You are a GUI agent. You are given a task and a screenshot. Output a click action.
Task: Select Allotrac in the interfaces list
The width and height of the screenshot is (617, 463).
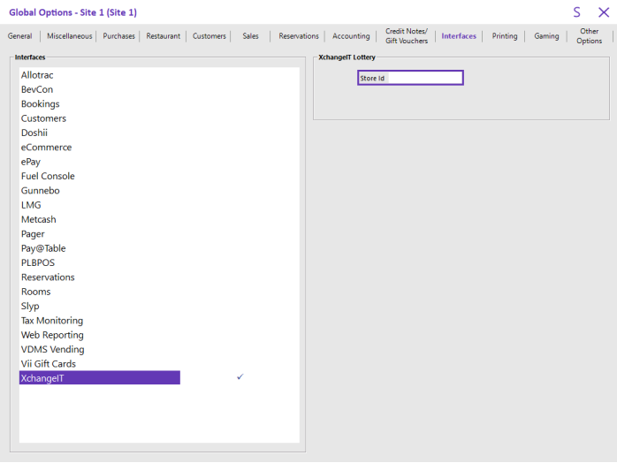point(37,75)
